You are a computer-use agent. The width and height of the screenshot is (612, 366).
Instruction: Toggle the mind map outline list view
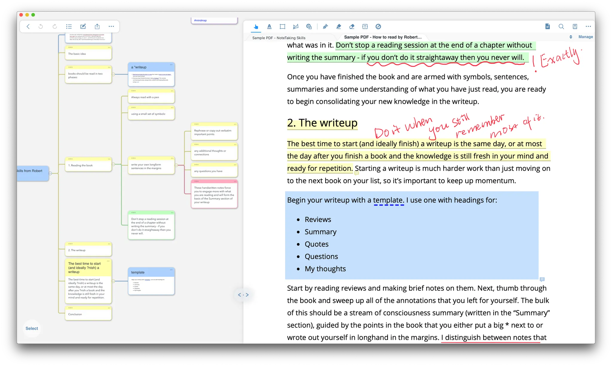pos(69,27)
